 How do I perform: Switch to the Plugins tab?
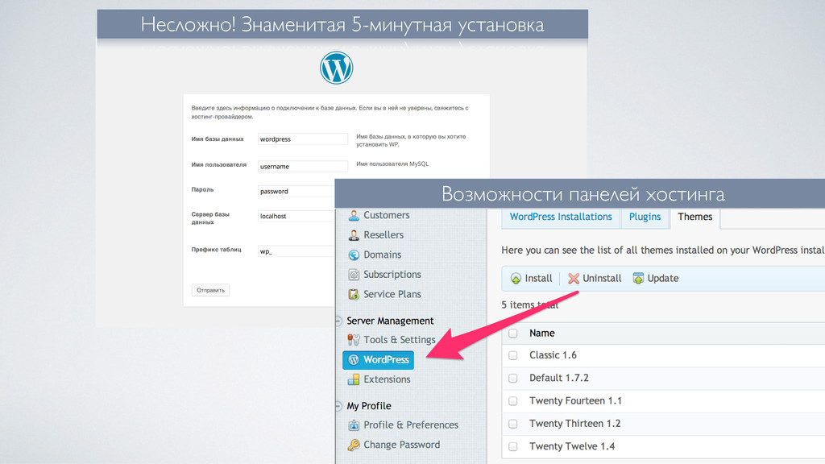coord(645,217)
